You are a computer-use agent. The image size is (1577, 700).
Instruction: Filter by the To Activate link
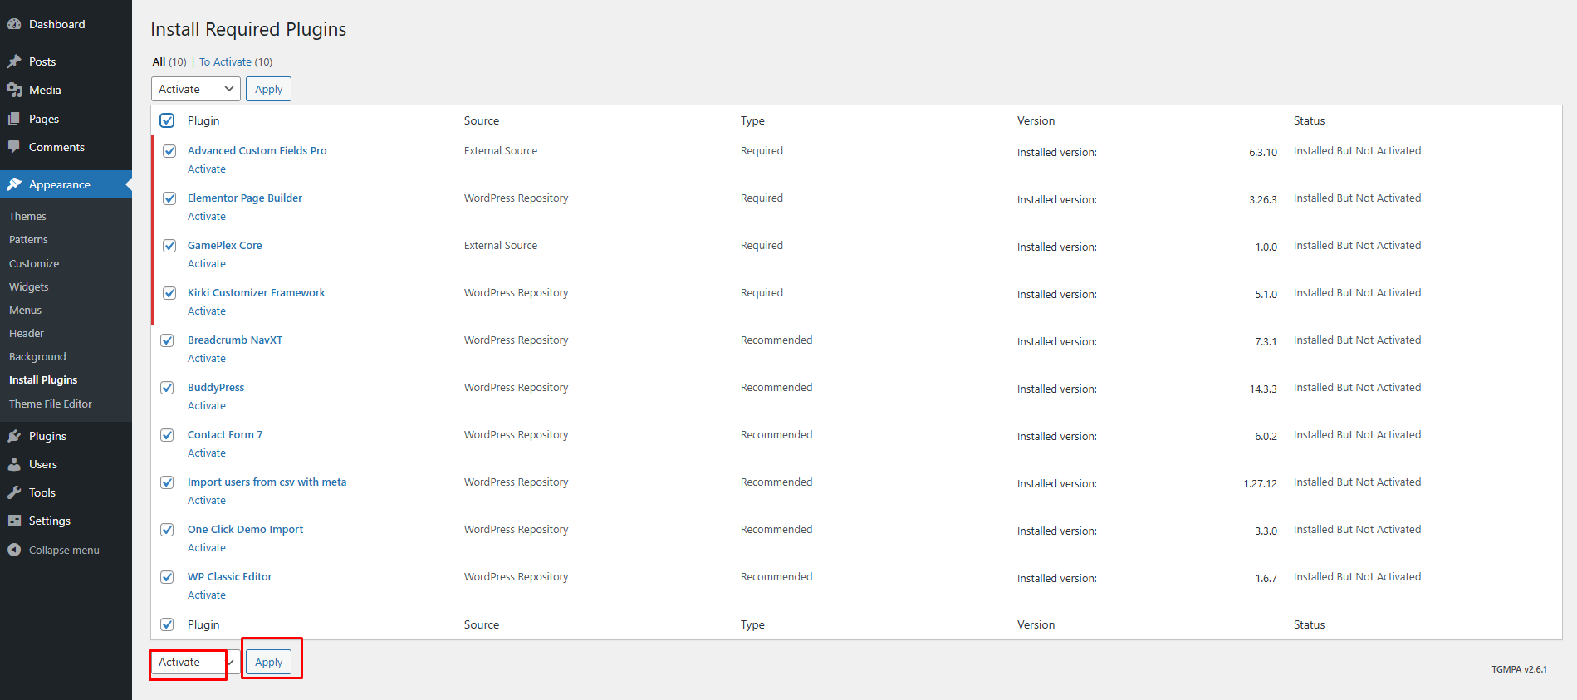point(225,62)
